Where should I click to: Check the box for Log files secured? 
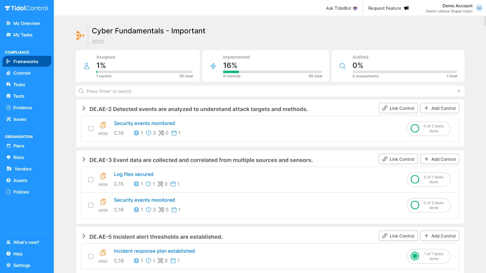pyautogui.click(x=91, y=180)
